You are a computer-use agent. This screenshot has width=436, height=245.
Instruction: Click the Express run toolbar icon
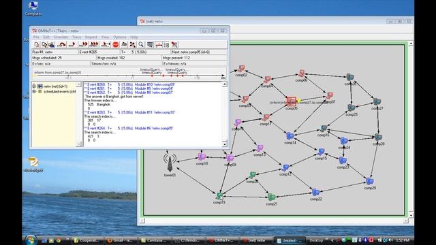point(94,44)
